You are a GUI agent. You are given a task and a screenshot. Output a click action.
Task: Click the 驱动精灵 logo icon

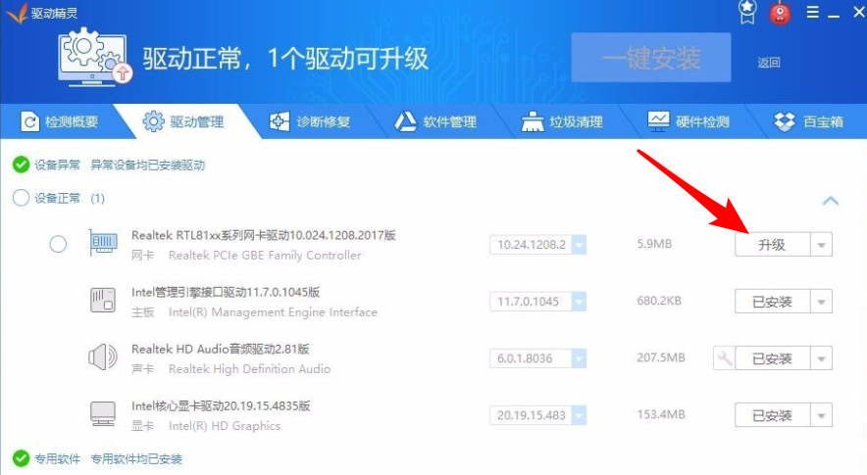[x=17, y=14]
